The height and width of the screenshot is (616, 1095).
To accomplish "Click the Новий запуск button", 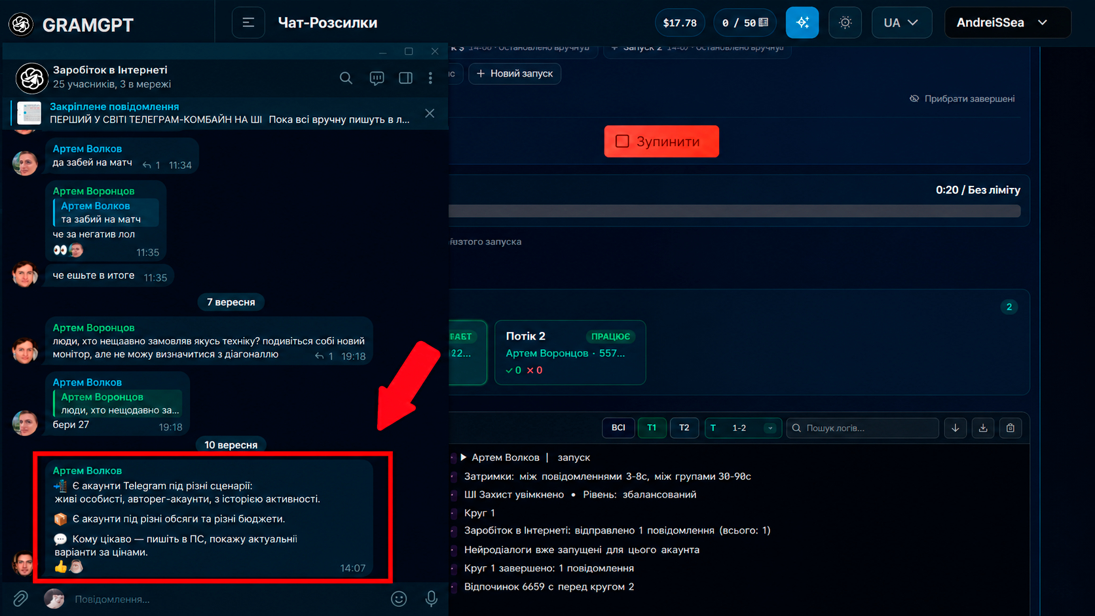I will [x=515, y=73].
